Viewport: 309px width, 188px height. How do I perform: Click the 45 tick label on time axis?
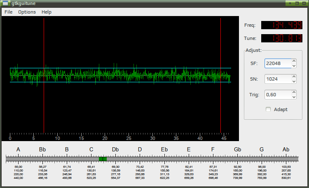tap(224, 138)
